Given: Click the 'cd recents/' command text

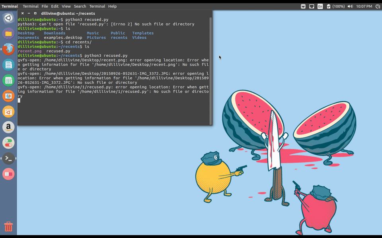Looking at the screenshot, I should (78, 42).
